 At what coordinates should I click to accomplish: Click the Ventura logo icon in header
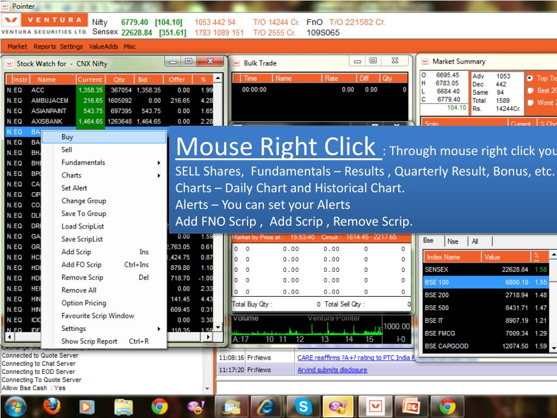pyautogui.click(x=11, y=20)
